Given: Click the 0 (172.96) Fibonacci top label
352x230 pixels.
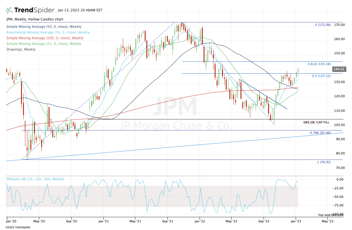Looking at the screenshot, I should point(323,25).
